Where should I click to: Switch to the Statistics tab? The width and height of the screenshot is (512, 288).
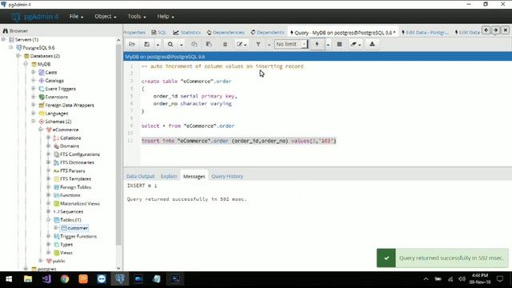point(186,32)
